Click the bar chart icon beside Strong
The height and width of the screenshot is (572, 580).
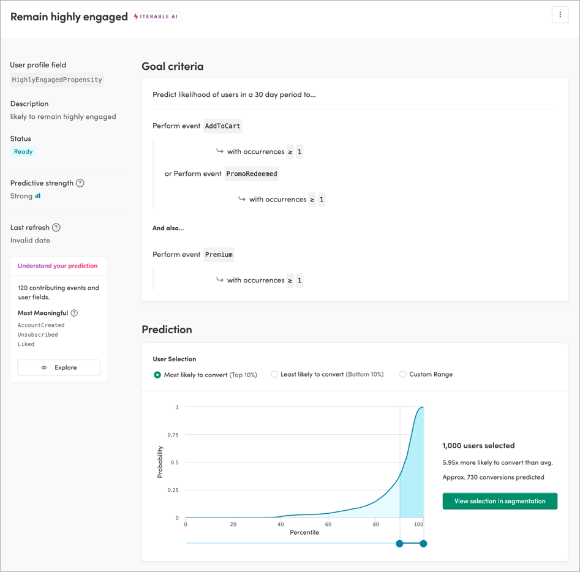pos(38,195)
